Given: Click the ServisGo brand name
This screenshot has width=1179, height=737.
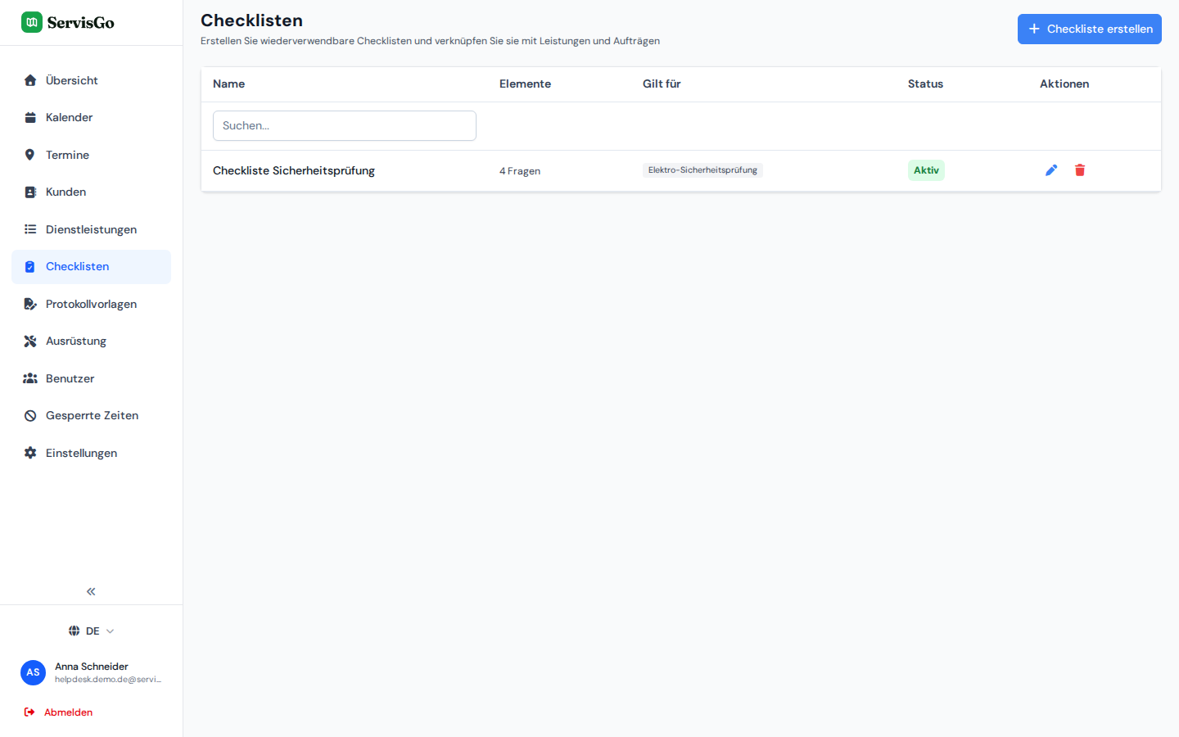Looking at the screenshot, I should click(x=81, y=23).
